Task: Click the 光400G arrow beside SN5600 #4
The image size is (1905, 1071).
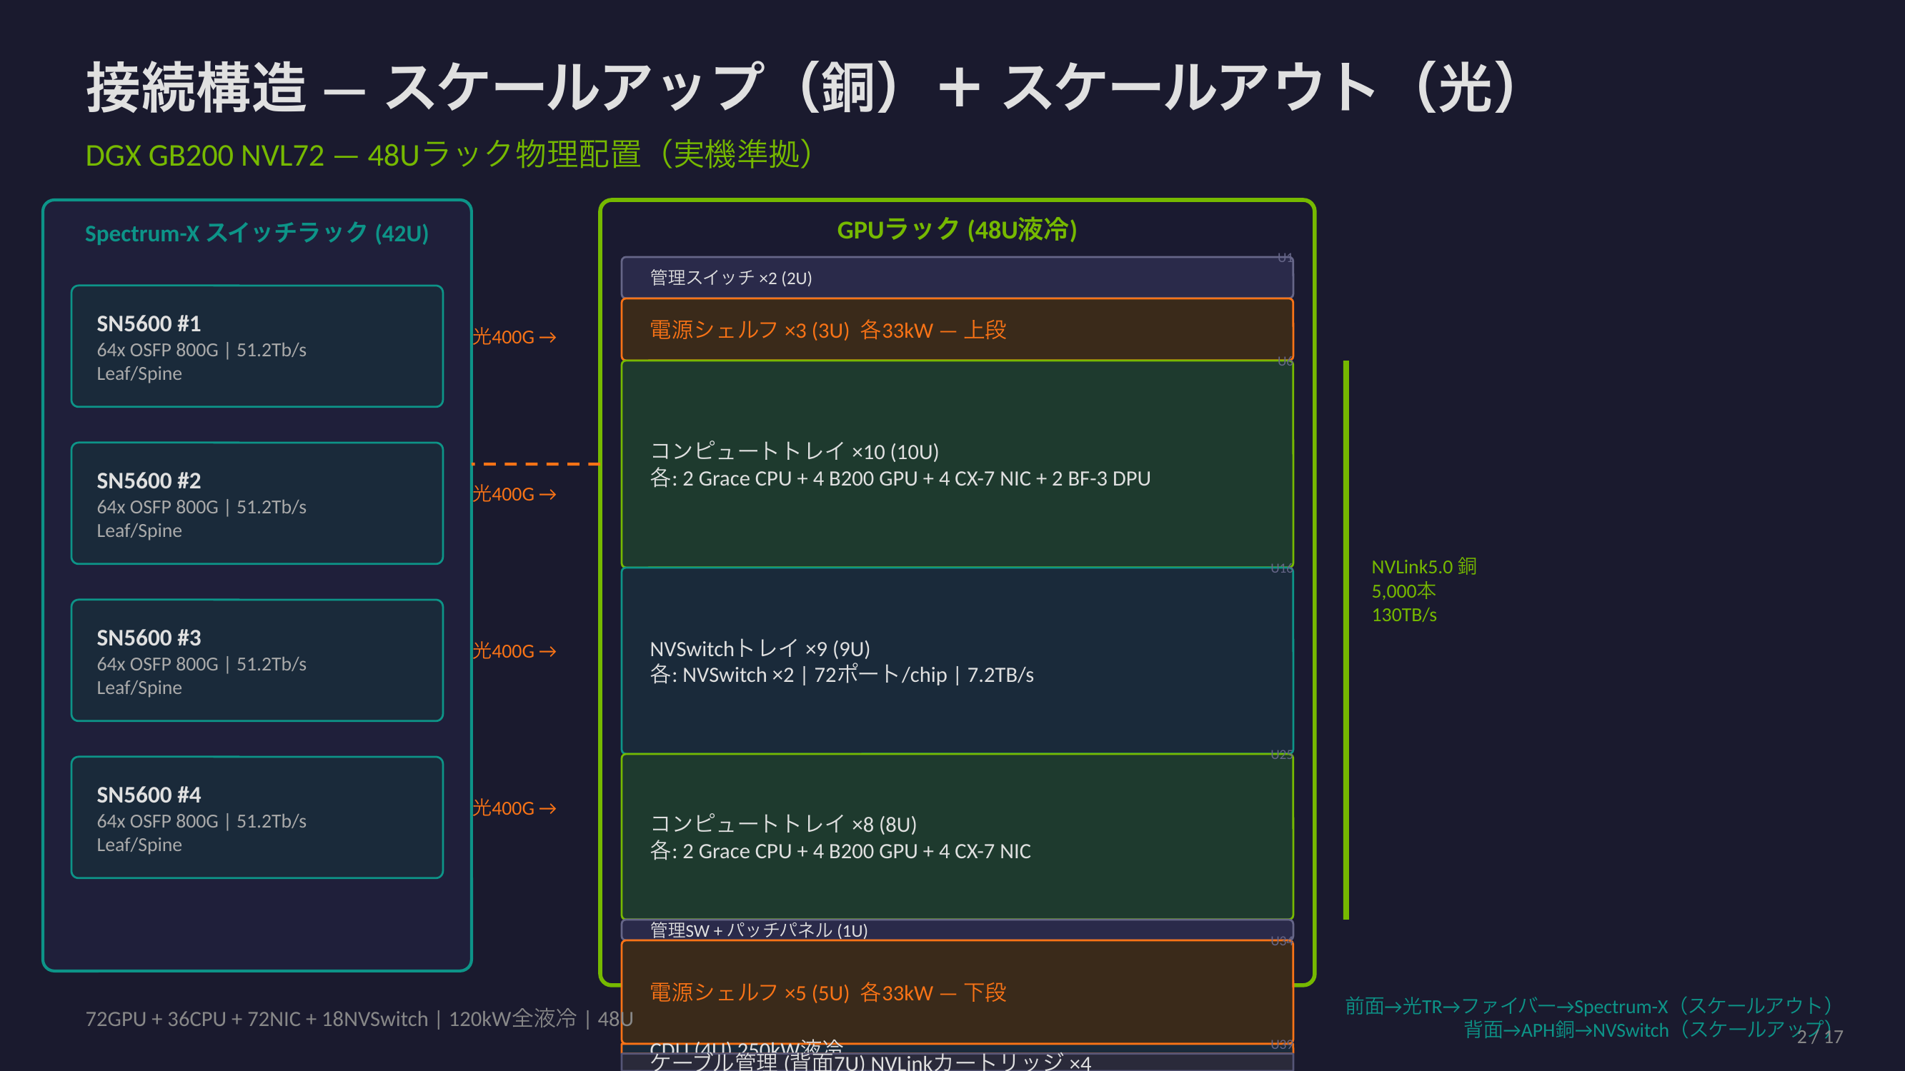Action: tap(514, 808)
